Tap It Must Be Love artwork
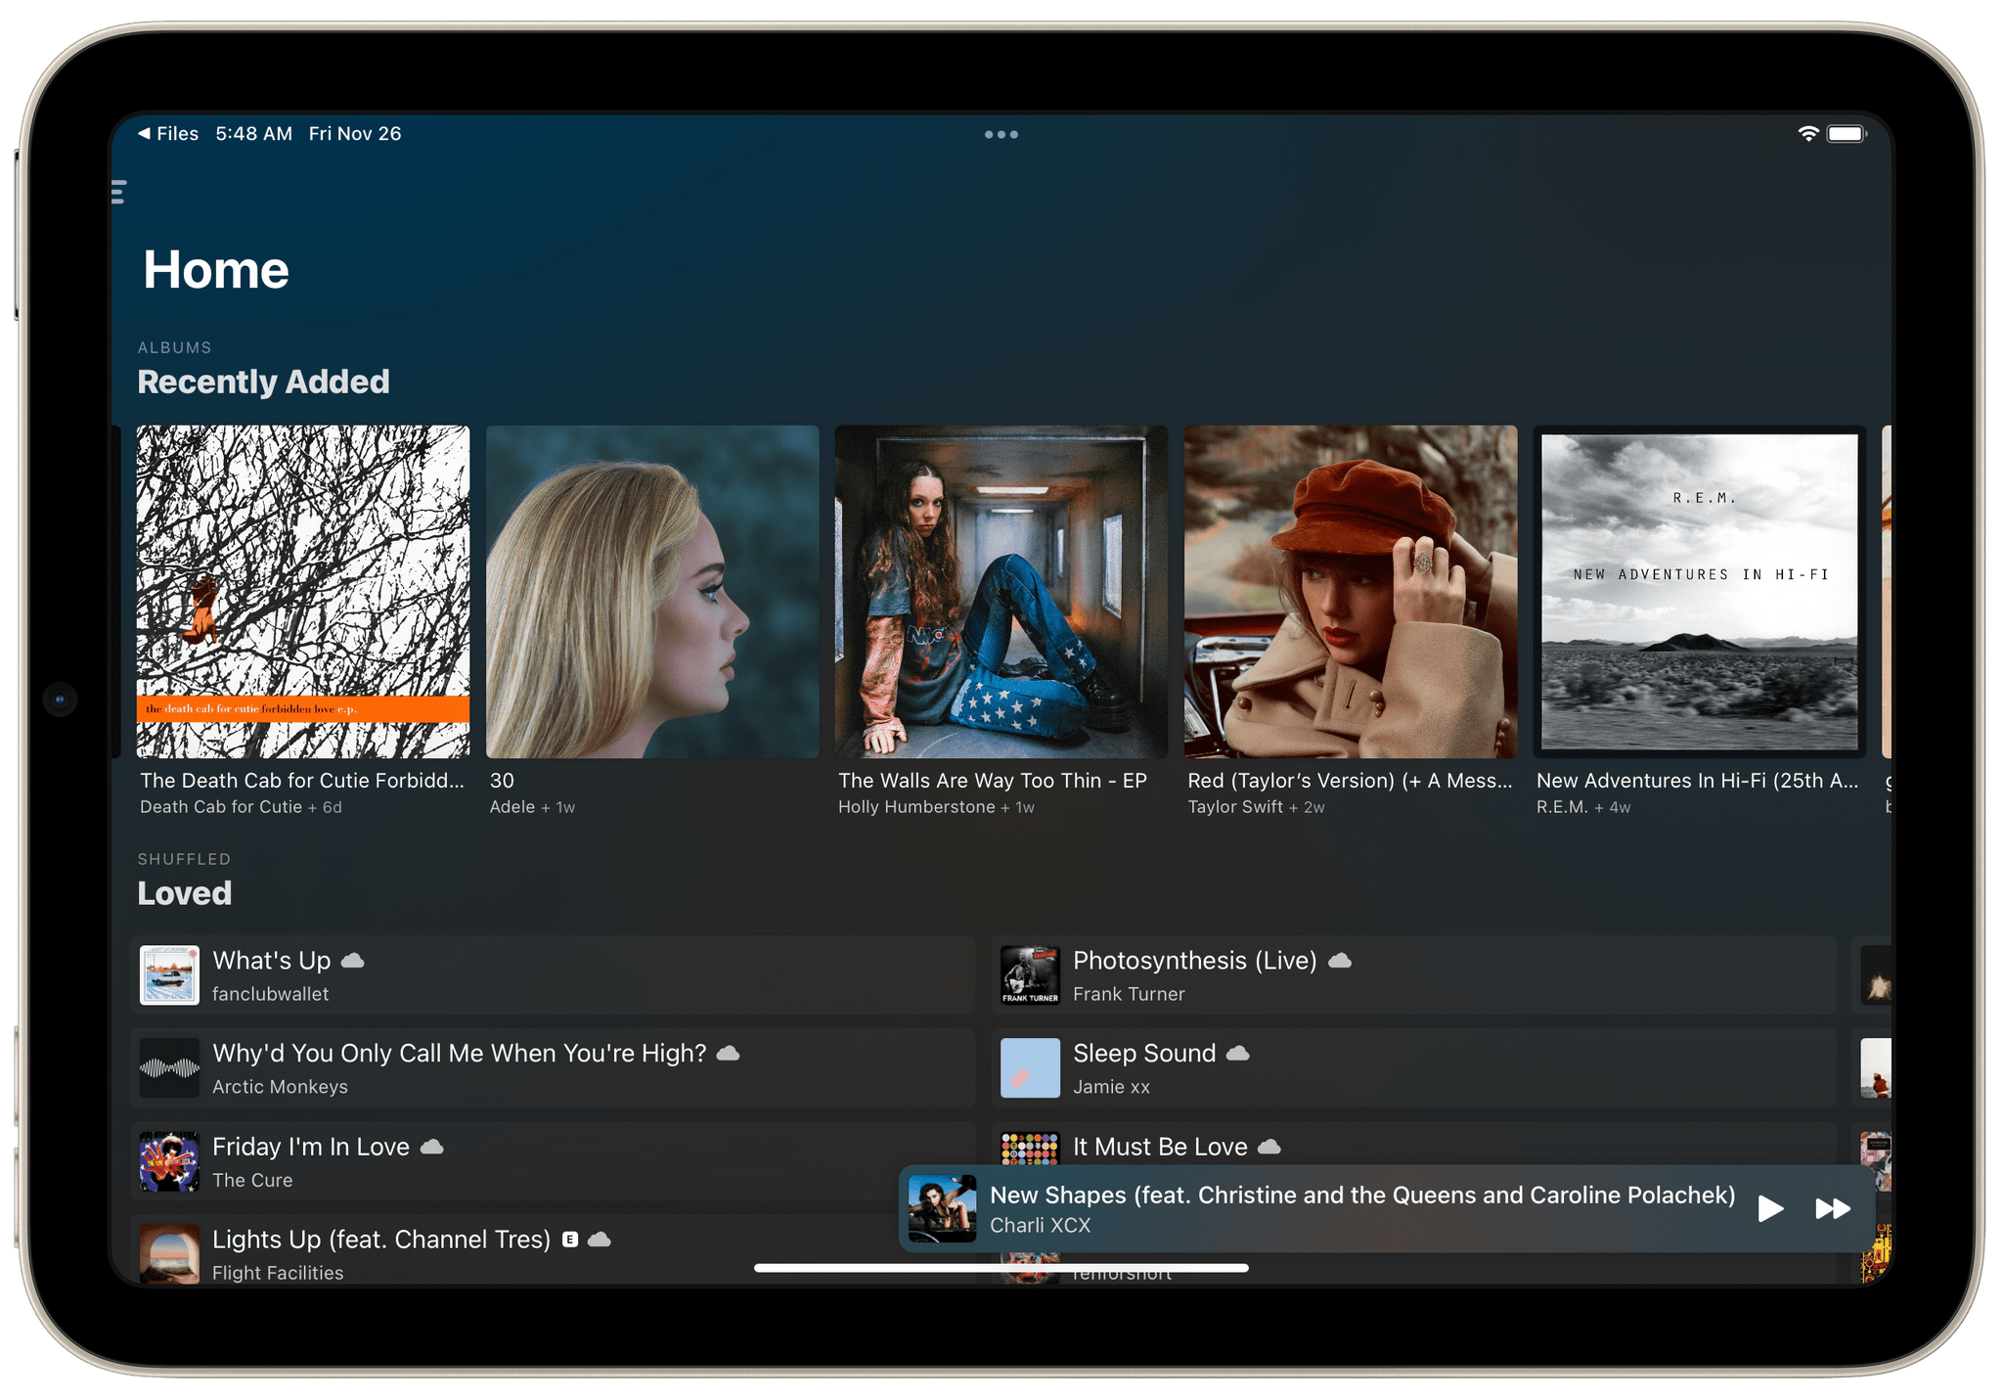2003x1399 pixels. pos(1030,1148)
